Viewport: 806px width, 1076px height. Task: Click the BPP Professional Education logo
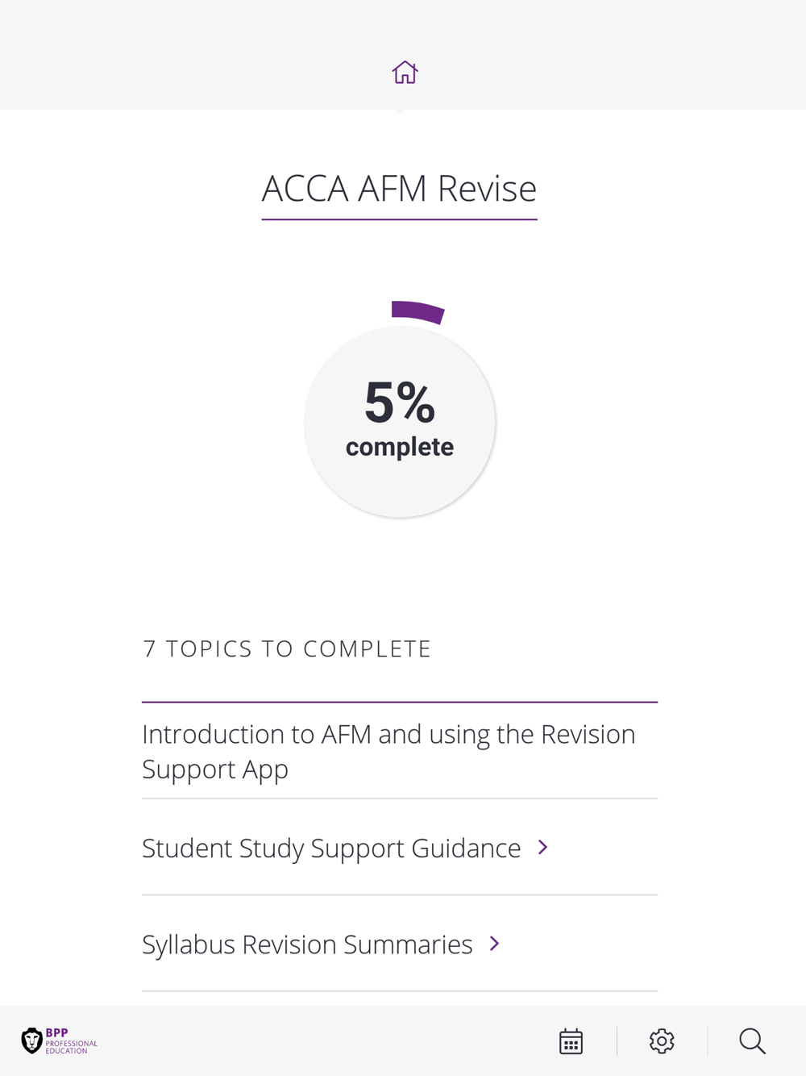click(x=60, y=1041)
